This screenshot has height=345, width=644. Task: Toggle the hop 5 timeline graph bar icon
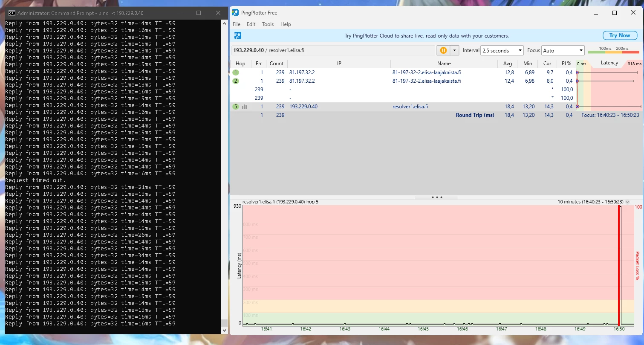245,107
